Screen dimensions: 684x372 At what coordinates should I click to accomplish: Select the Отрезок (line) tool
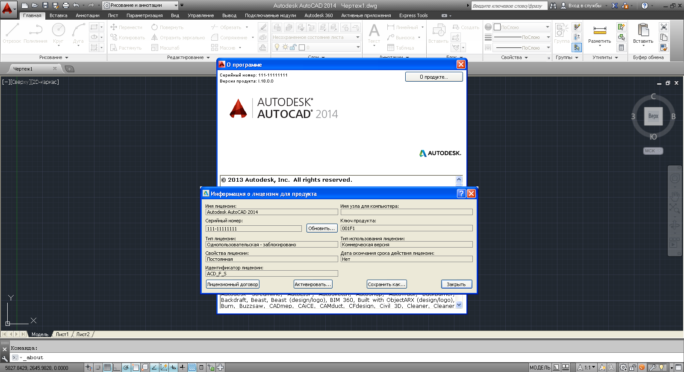(12, 33)
